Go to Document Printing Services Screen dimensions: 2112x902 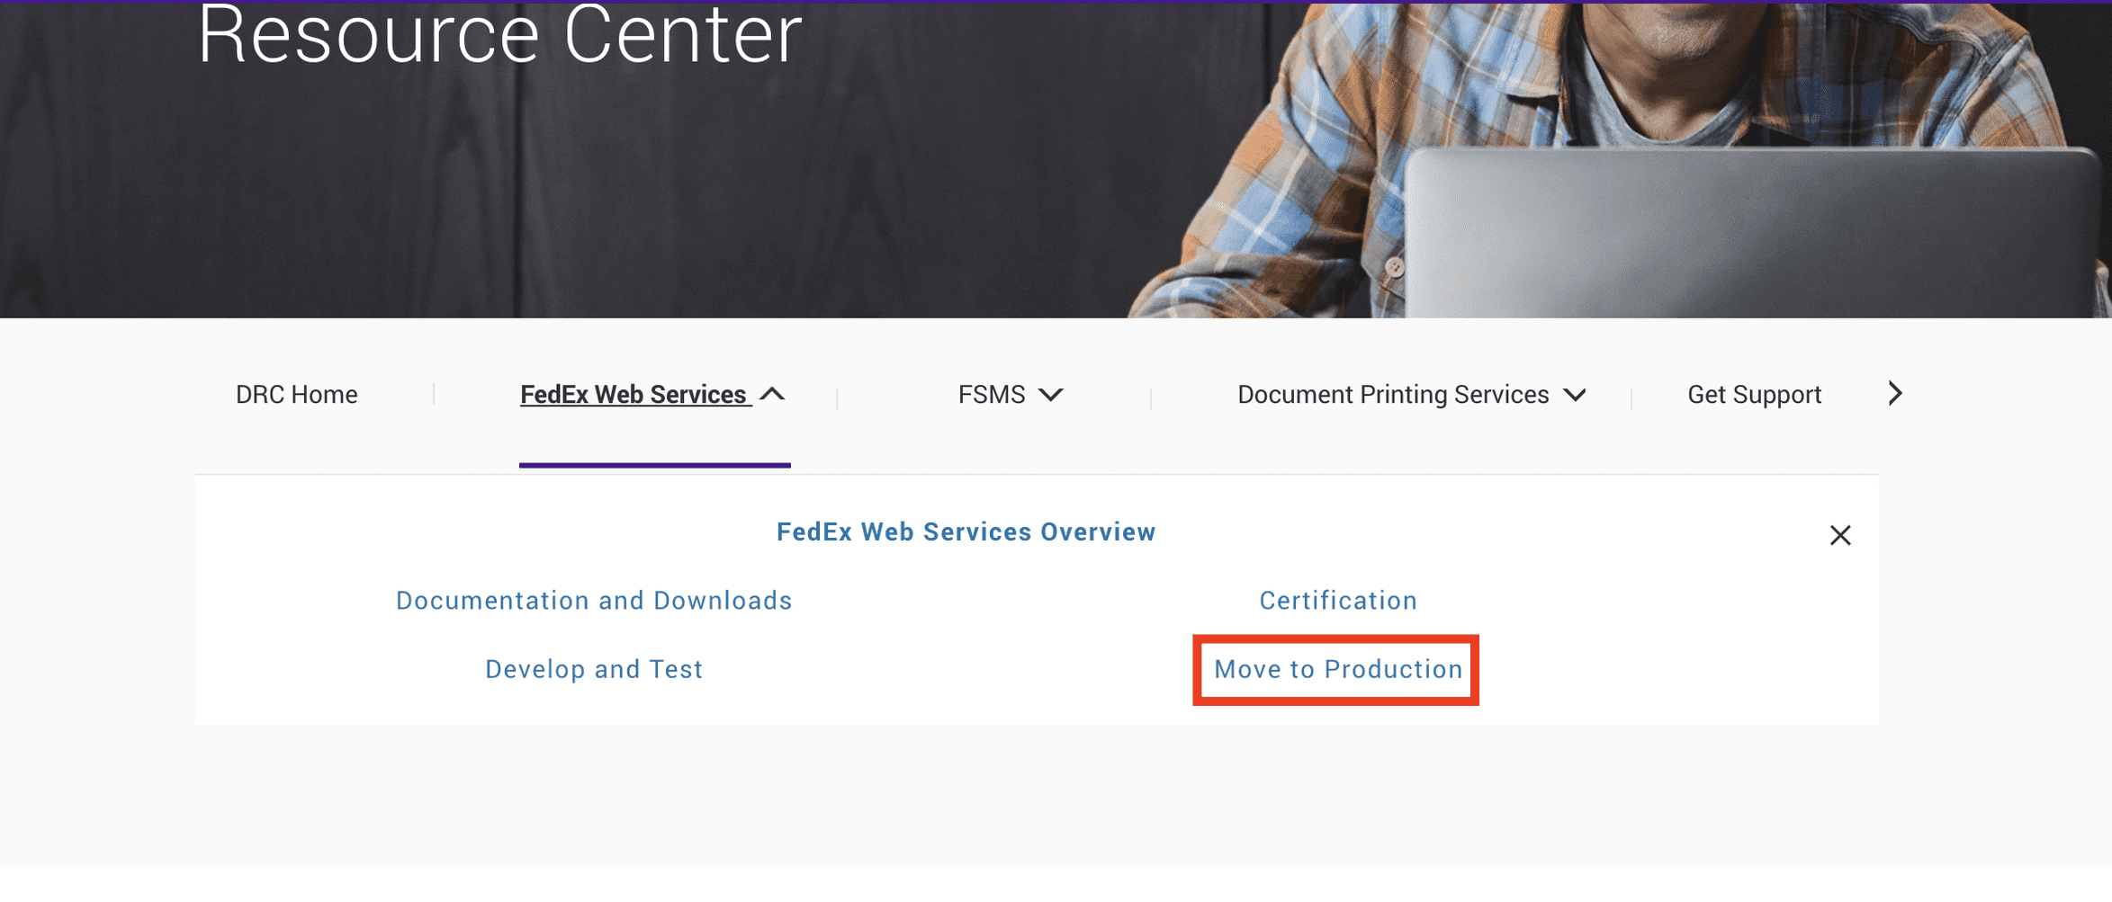(1392, 394)
